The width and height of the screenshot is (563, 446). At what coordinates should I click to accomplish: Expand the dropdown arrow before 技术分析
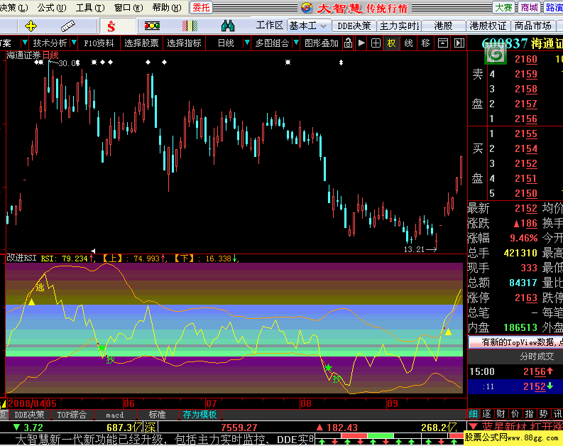(x=25, y=43)
